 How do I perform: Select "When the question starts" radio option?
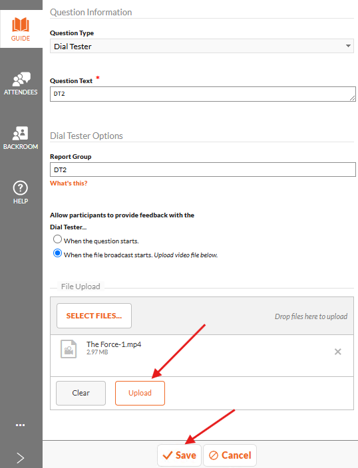pos(57,239)
